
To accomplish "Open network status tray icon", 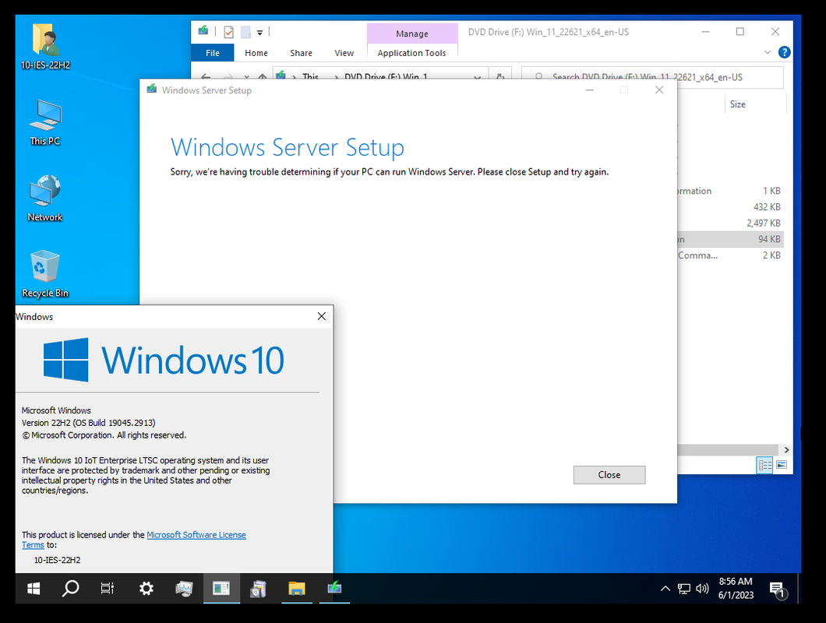I will 683,589.
